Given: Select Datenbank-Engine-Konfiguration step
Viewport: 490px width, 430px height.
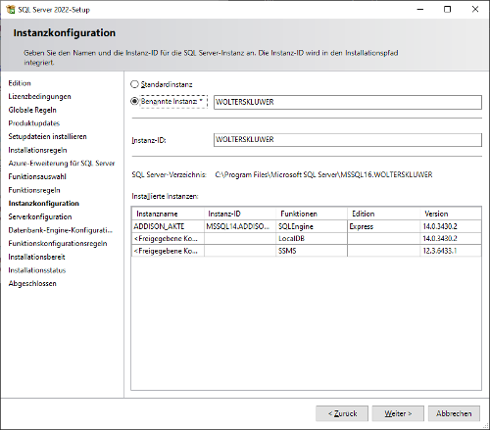Looking at the screenshot, I should click(61, 230).
